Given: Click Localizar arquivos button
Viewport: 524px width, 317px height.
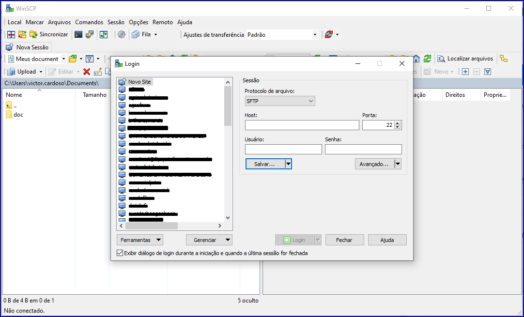Looking at the screenshot, I should 465,59.
